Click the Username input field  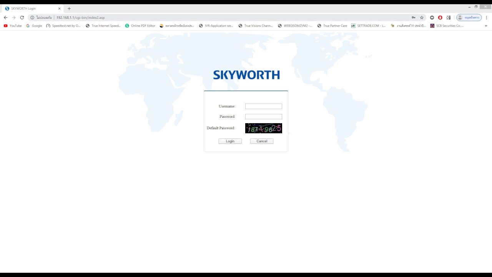264,107
